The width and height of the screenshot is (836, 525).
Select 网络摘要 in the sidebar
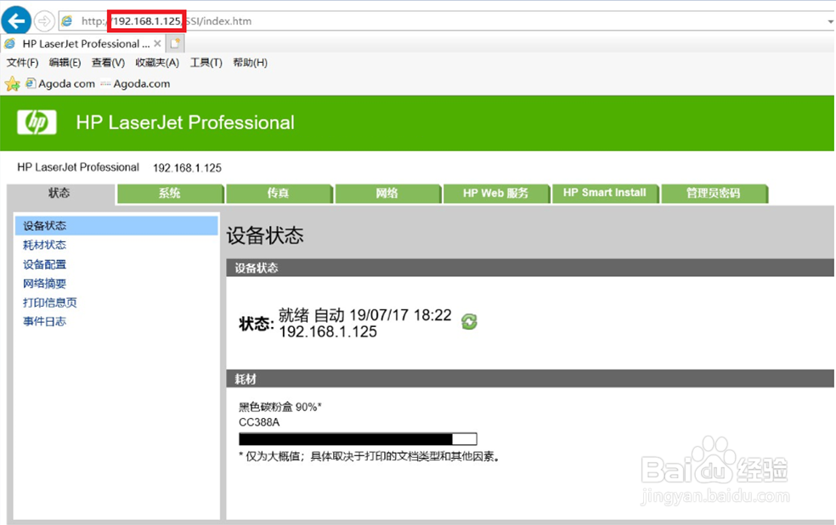click(44, 283)
